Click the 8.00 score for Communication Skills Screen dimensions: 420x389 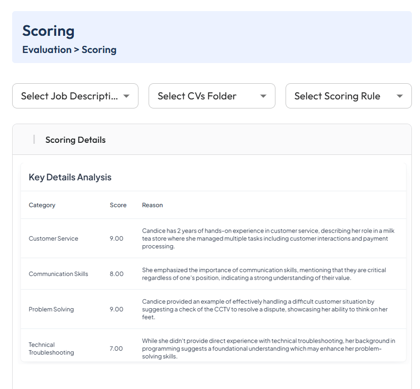point(117,274)
